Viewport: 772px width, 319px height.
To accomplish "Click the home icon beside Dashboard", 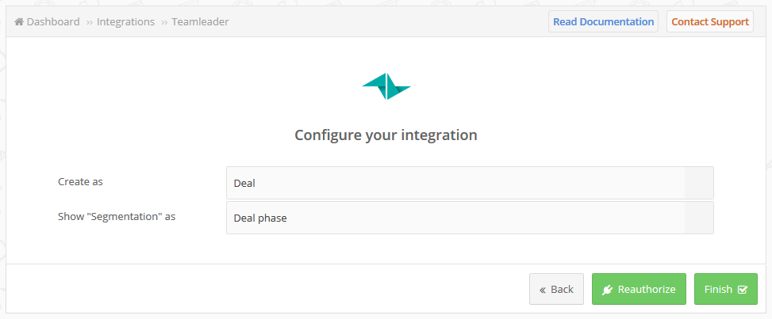I will (x=19, y=22).
